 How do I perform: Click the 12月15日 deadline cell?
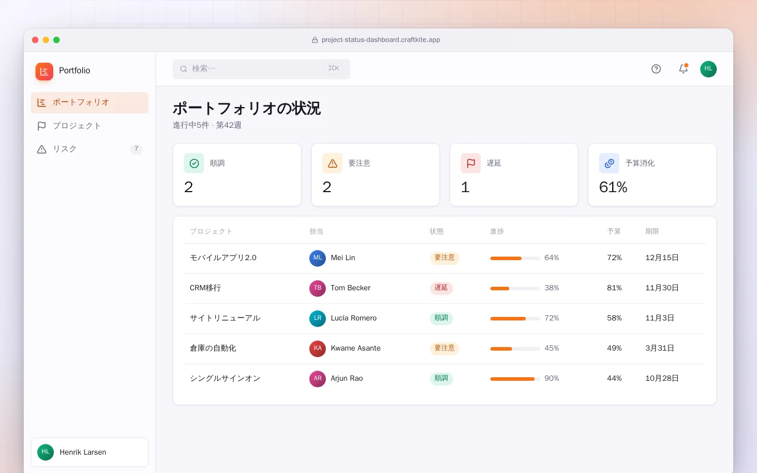click(662, 258)
